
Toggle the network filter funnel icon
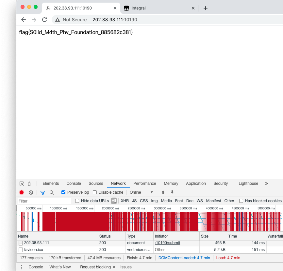point(42,192)
